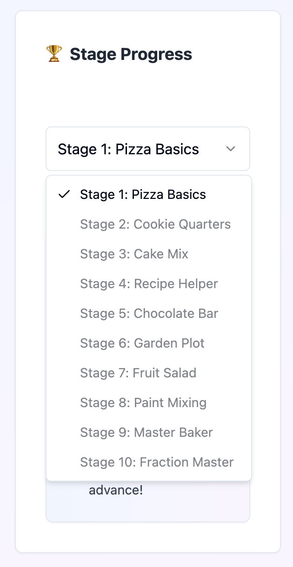Image resolution: width=293 pixels, height=567 pixels.
Task: Click the trophy icon beside Stage Progress
Action: pos(54,54)
